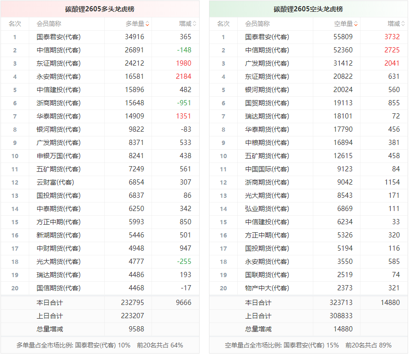Select 广发期货(代客) in short table
This screenshot has height=355, width=410.
(x=267, y=63)
